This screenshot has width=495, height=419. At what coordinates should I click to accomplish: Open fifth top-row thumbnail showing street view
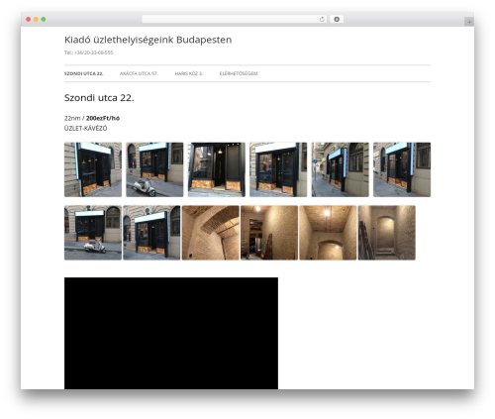pos(341,169)
